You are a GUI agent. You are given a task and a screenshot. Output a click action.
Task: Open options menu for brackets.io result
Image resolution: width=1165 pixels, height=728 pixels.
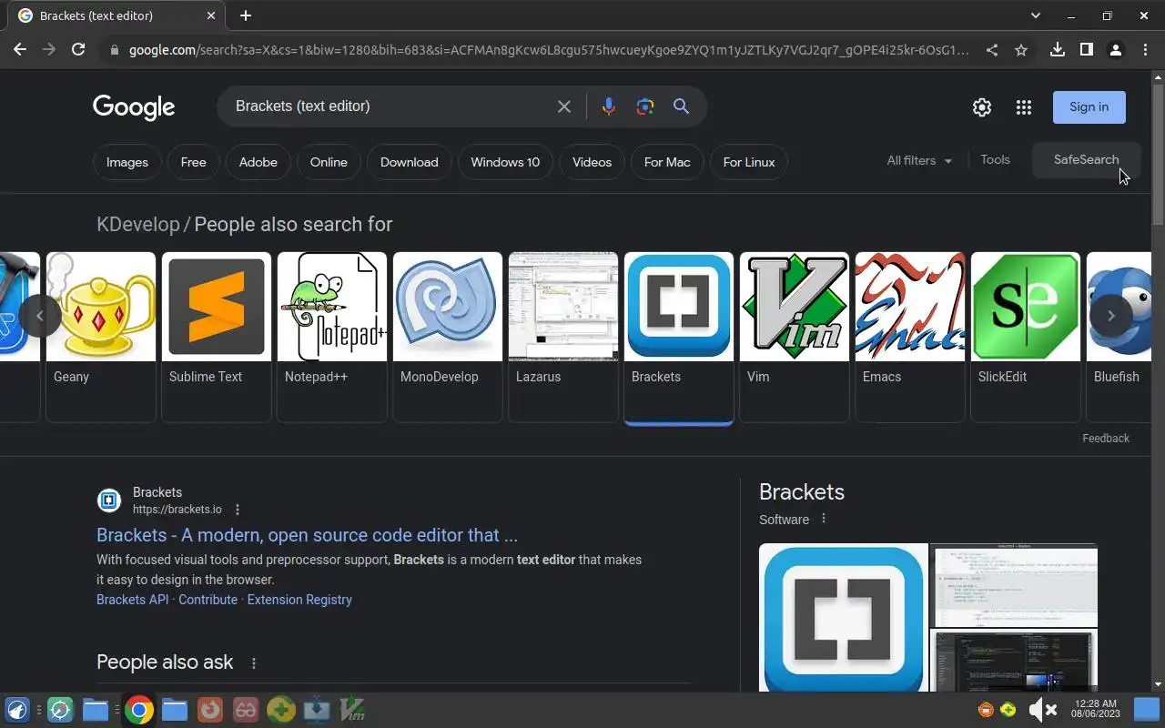[238, 510]
